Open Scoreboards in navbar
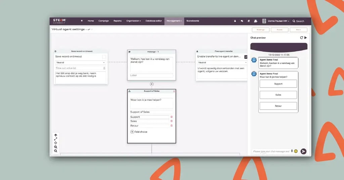The width and height of the screenshot is (344, 180). 192,21
